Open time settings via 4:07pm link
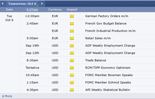 tap(32, 9)
